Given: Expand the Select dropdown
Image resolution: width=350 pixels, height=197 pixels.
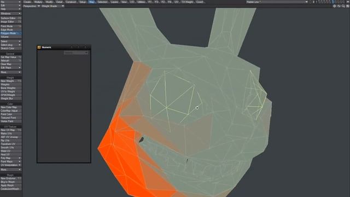Looking at the screenshot, I should 11,42.
